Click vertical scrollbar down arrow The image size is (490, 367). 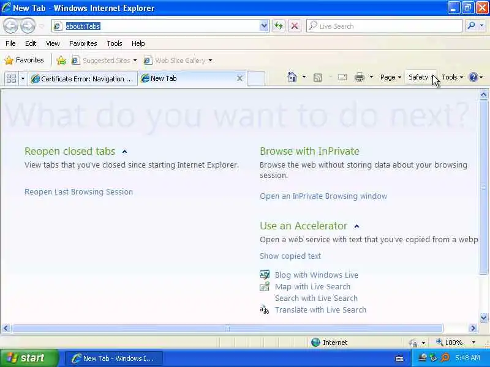coord(483,317)
